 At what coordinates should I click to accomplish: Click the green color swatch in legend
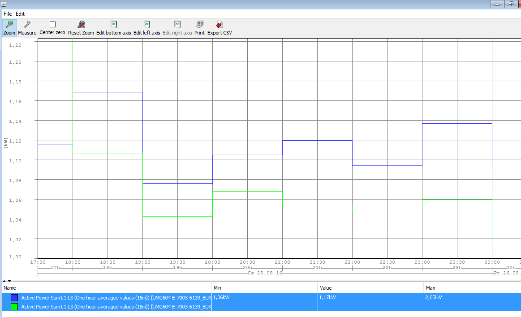click(x=14, y=307)
